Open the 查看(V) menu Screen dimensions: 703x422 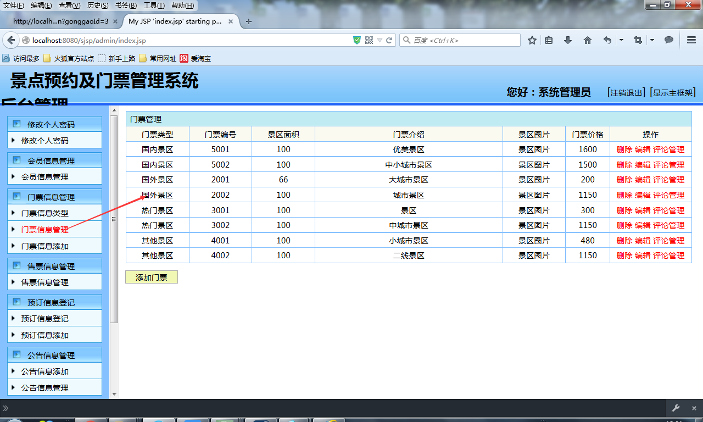[x=69, y=5]
